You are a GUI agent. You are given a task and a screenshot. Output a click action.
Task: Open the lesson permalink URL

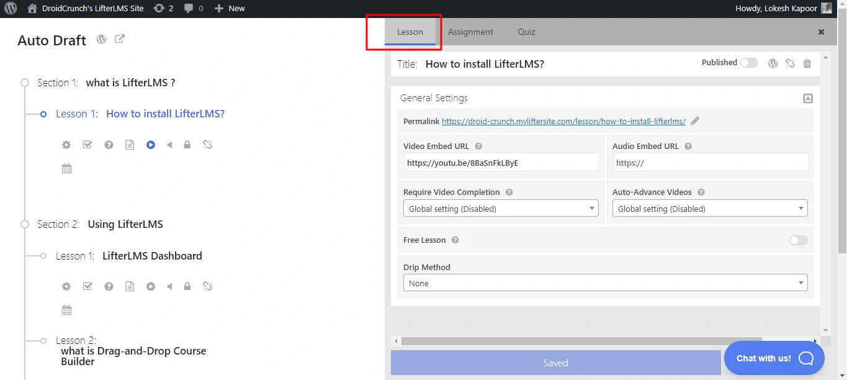pyautogui.click(x=563, y=121)
